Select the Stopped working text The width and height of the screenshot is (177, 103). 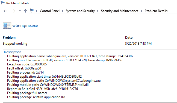click(15, 44)
